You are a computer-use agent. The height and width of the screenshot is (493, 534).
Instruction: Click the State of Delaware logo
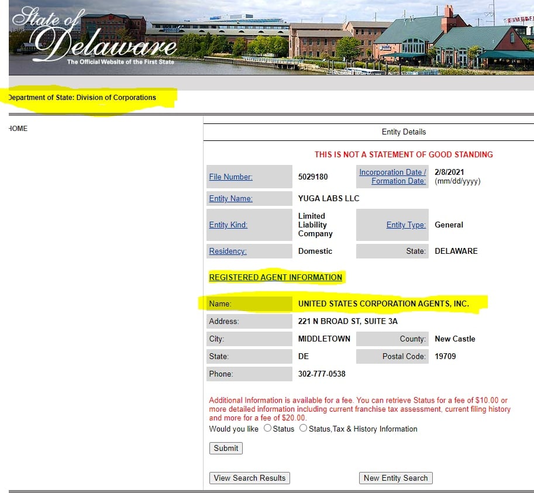click(x=94, y=36)
